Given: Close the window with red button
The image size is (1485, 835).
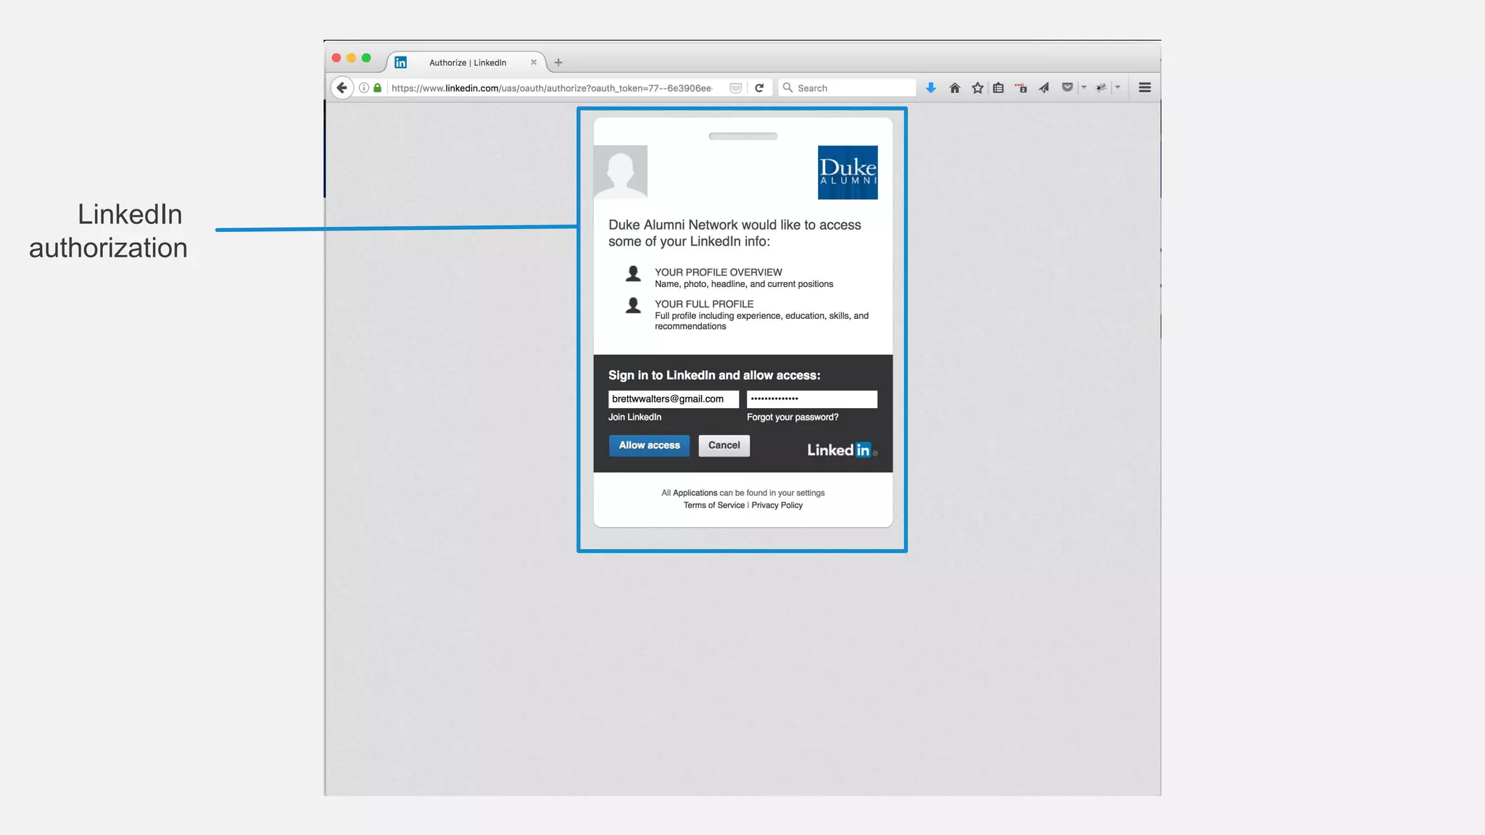Looking at the screenshot, I should click(336, 58).
